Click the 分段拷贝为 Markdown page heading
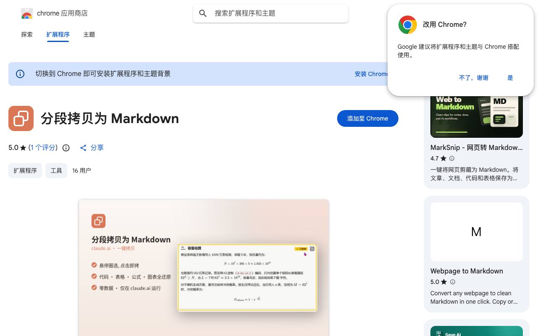The height and width of the screenshot is (336, 538). click(110, 118)
